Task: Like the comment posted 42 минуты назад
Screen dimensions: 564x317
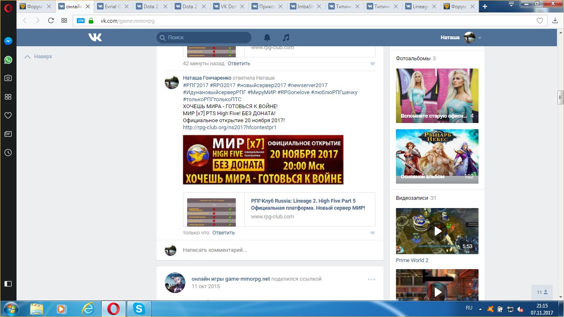Action: tap(372, 64)
